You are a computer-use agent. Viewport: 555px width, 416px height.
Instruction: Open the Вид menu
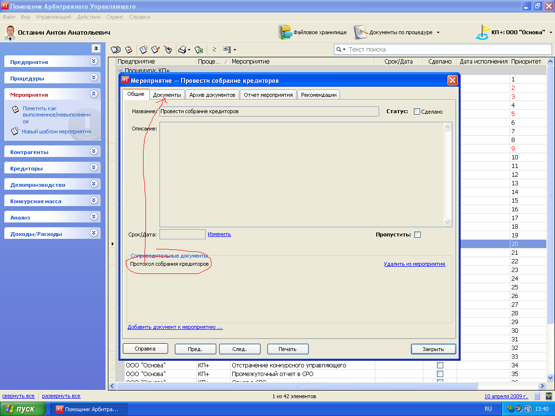pos(25,17)
